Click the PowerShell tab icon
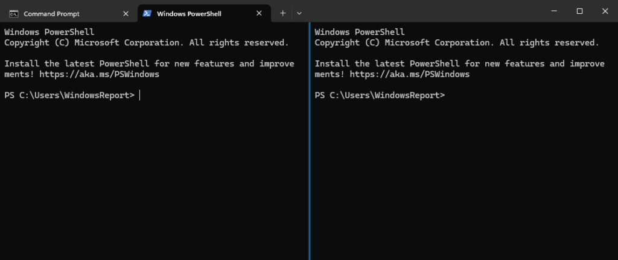The image size is (618, 260). pyautogui.click(x=147, y=13)
